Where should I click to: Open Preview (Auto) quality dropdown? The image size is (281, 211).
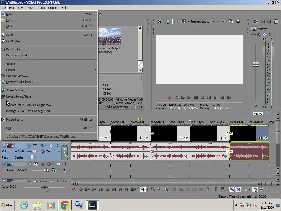213,21
